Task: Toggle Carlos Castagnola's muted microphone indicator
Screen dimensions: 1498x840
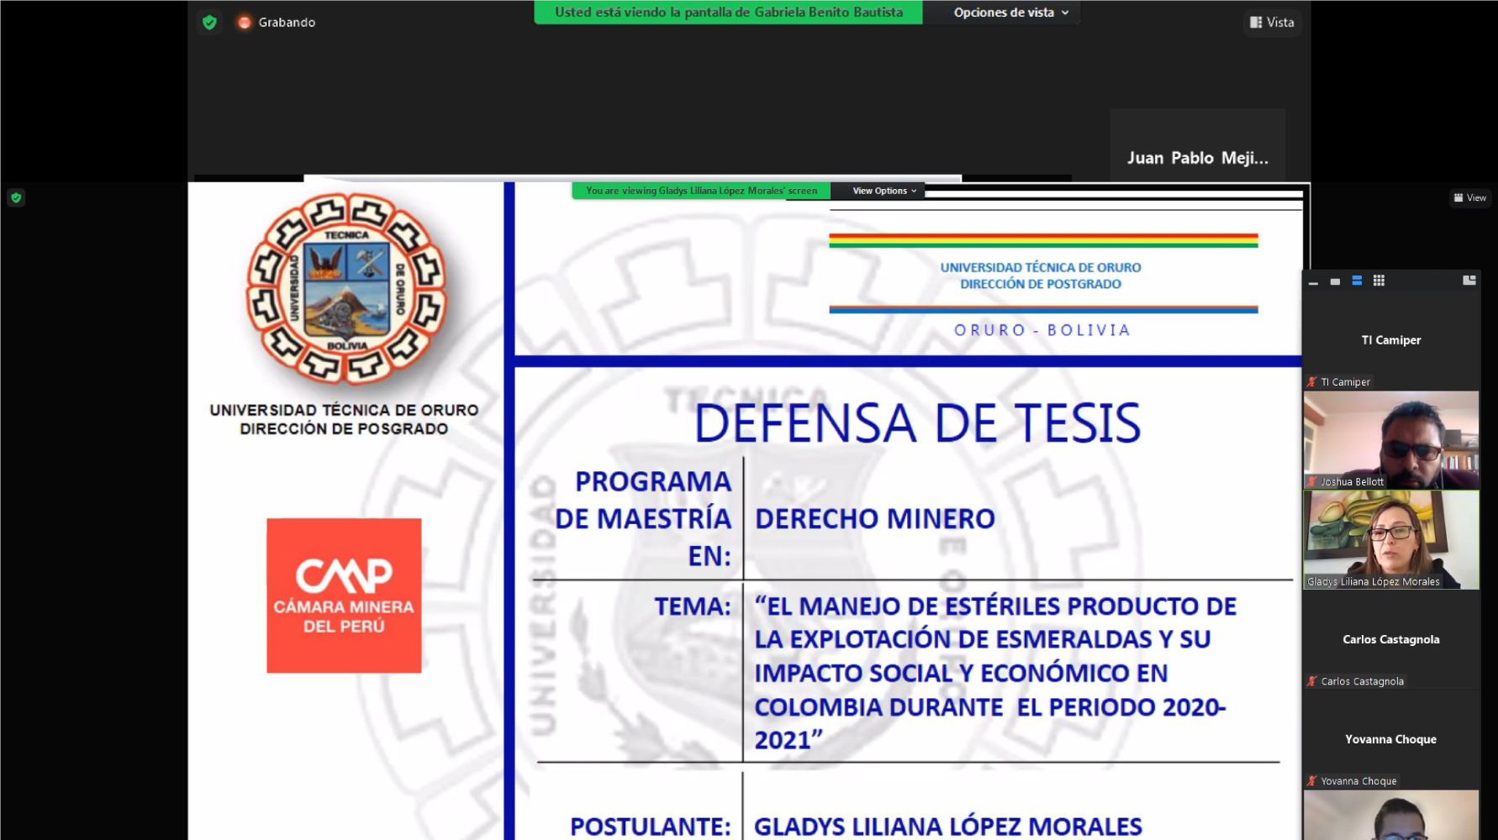Action: (1311, 680)
